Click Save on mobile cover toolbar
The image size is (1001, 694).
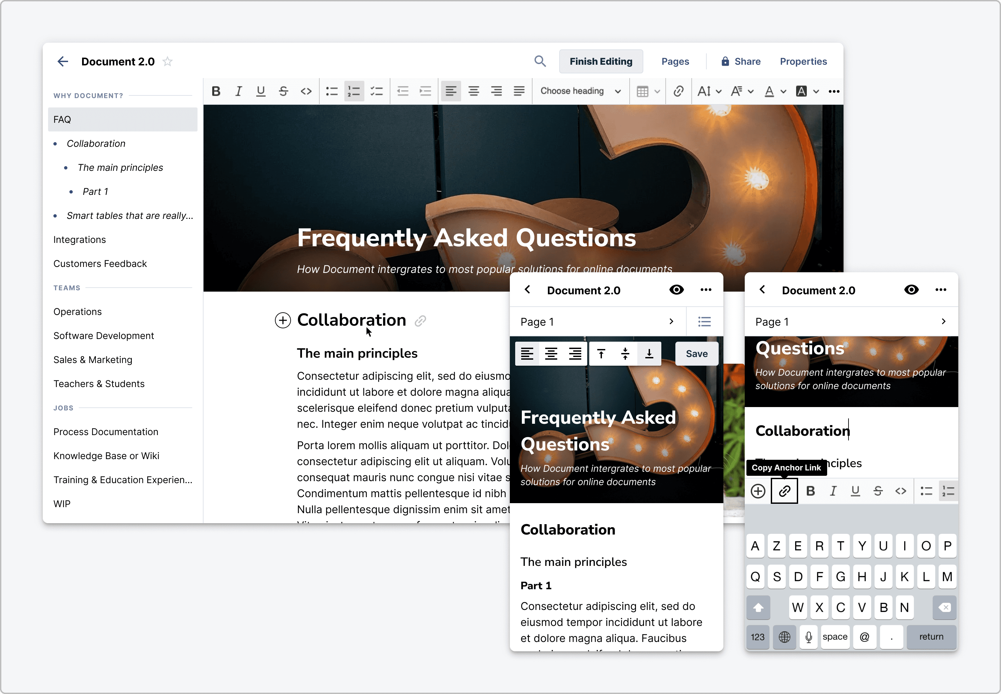point(697,354)
